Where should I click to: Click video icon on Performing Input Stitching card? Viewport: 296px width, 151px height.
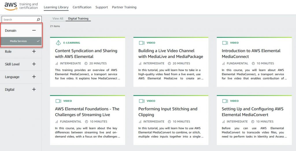[x=142, y=101]
